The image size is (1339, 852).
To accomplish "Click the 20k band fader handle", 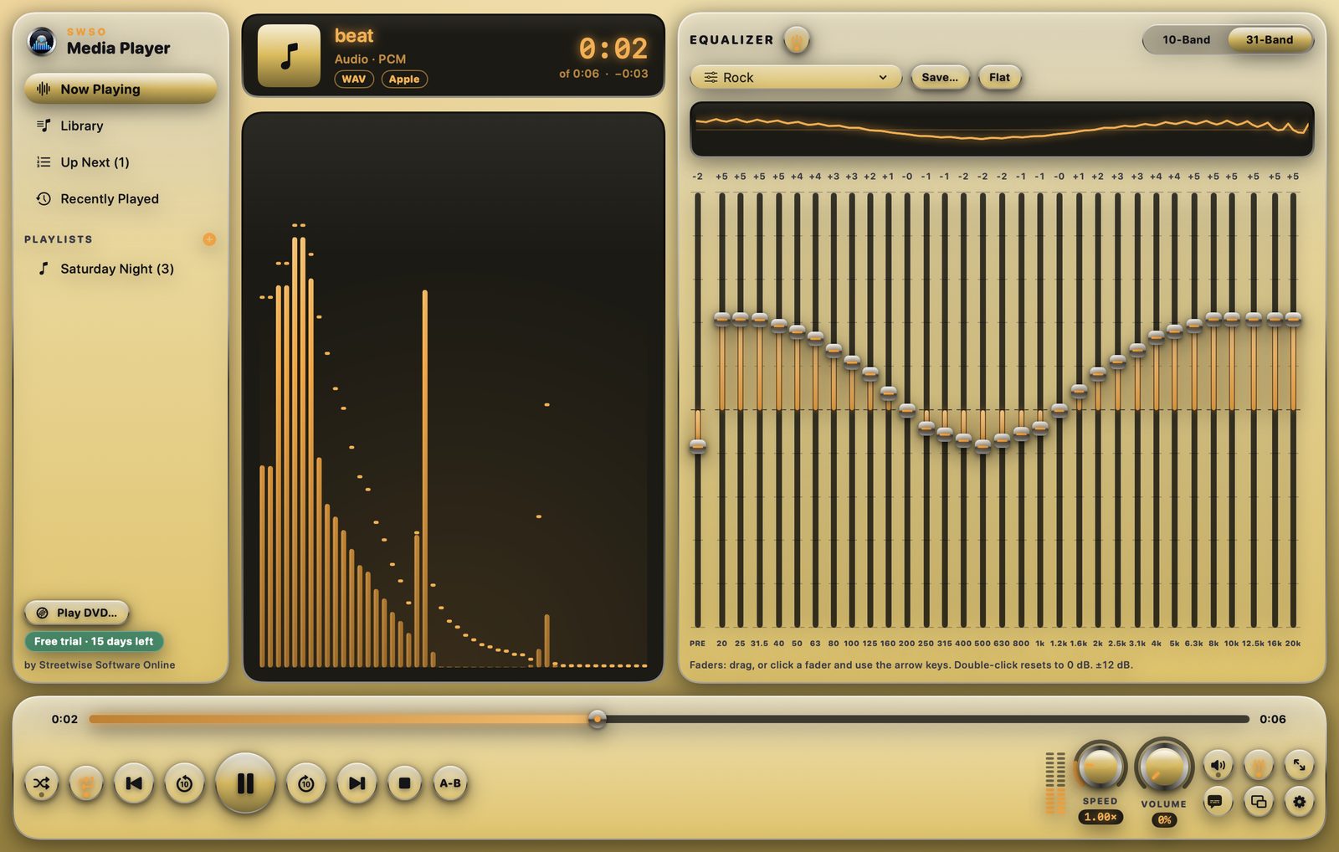I will [1293, 318].
